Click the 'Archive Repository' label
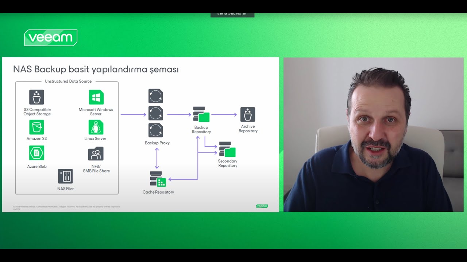The width and height of the screenshot is (467, 262). tap(248, 129)
